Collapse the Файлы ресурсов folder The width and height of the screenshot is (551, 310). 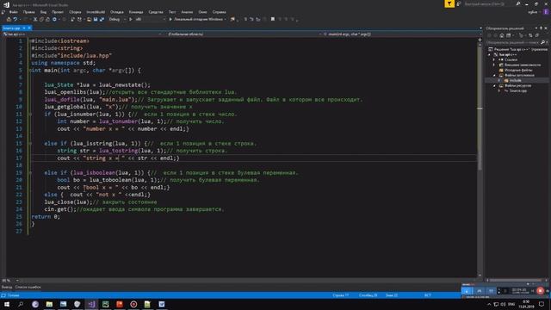pos(494,86)
